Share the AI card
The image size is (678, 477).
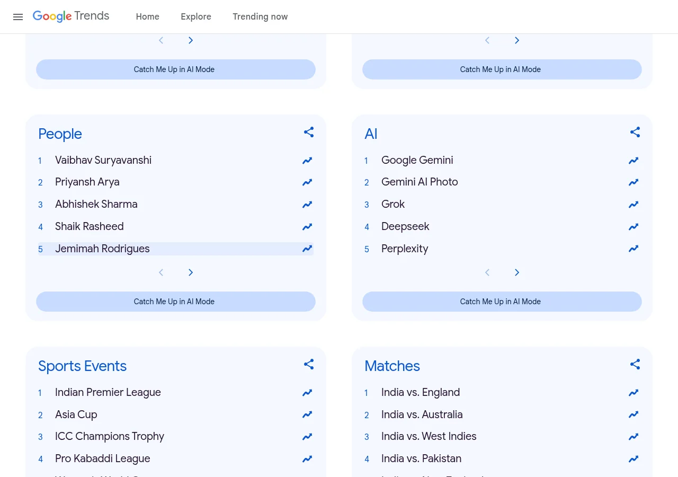pos(635,132)
